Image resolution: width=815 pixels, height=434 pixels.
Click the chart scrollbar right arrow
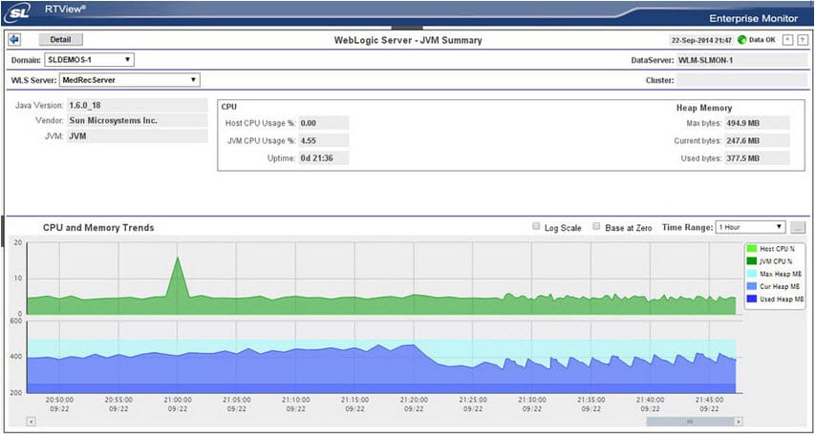click(738, 422)
